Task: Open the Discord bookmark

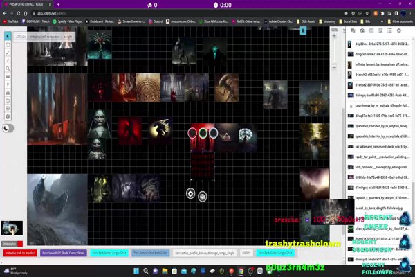Action: pyautogui.click(x=156, y=21)
